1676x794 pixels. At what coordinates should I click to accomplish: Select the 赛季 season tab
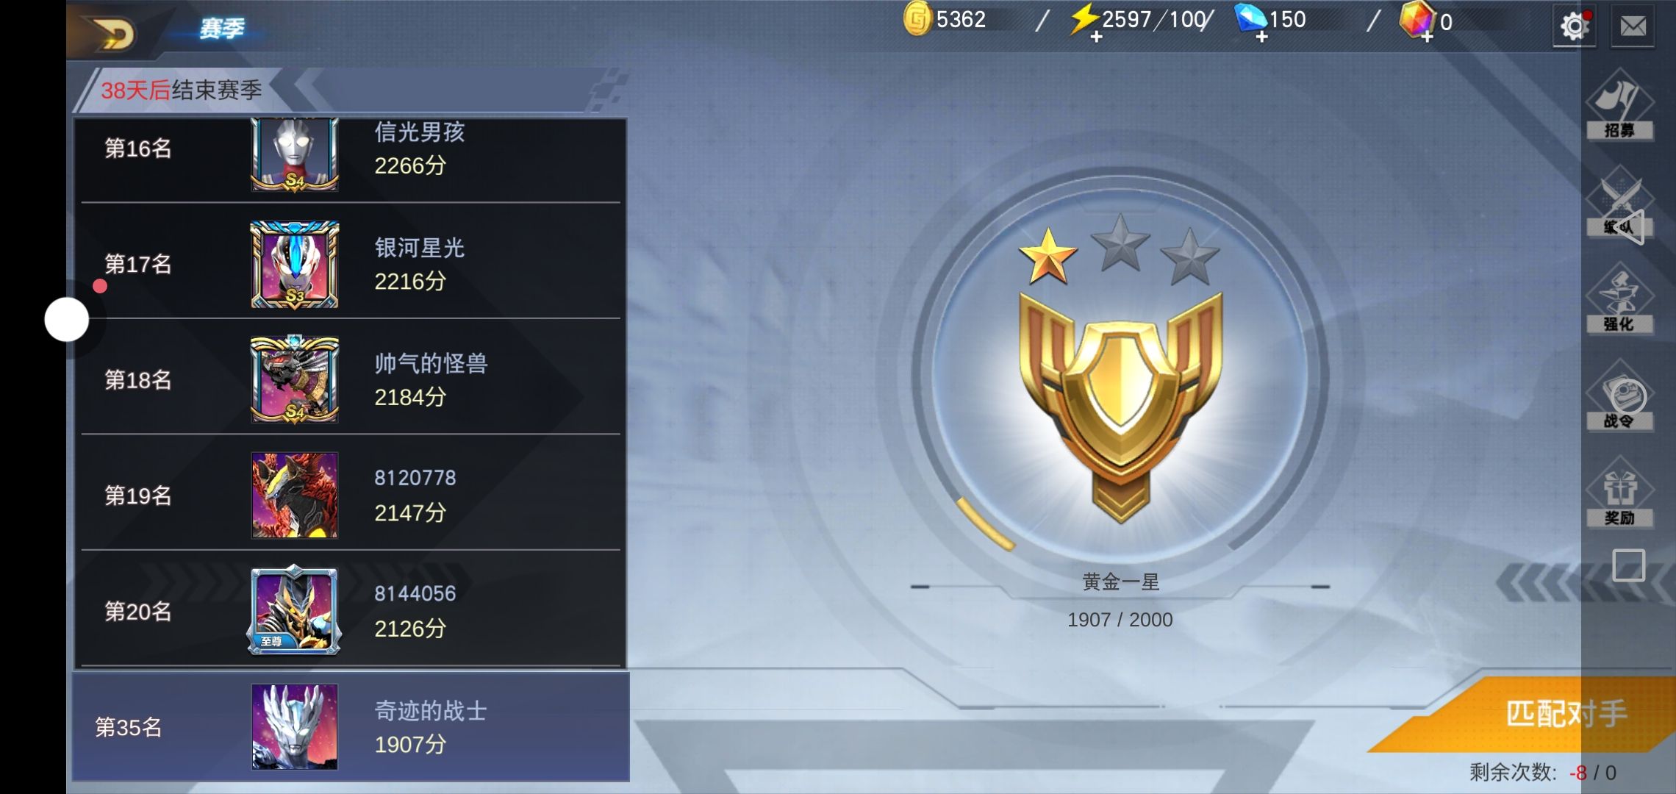(x=222, y=29)
